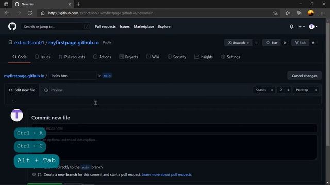Switch to the Settings tab

pyautogui.click(x=230, y=57)
